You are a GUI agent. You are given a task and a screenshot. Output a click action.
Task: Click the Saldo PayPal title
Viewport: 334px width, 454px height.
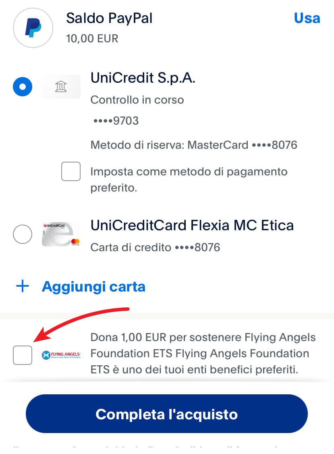pos(109,18)
